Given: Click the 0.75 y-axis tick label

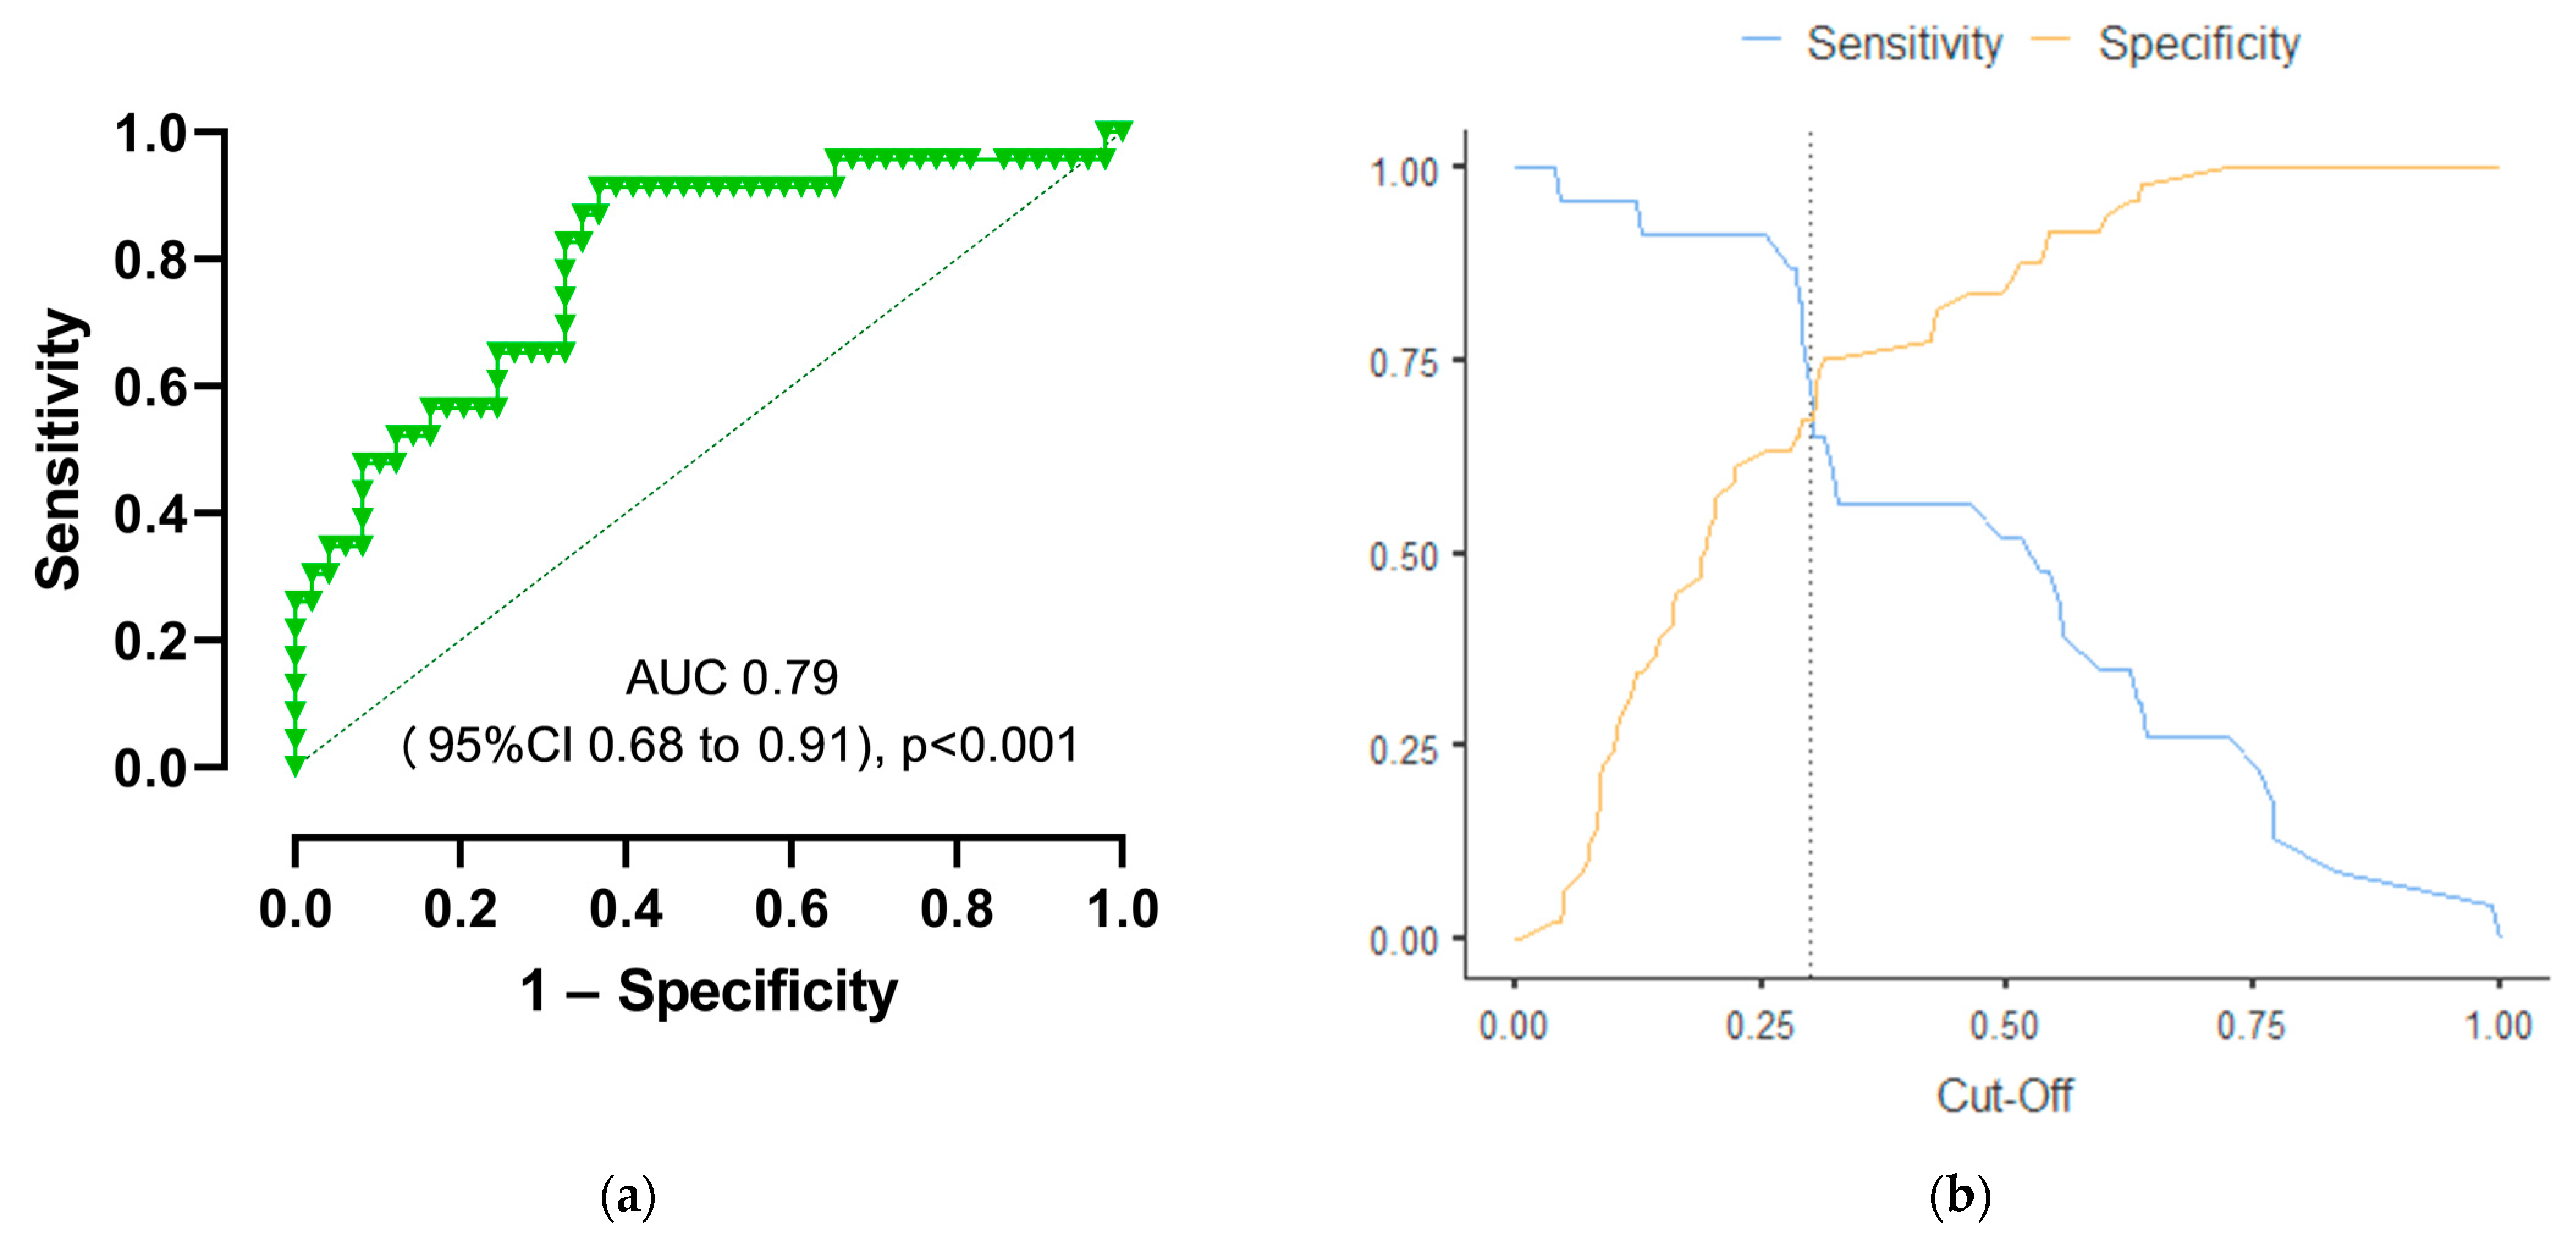Looking at the screenshot, I should click(1402, 363).
